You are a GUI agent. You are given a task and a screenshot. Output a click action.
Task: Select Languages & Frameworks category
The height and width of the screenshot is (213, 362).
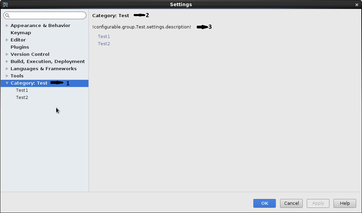[44, 68]
